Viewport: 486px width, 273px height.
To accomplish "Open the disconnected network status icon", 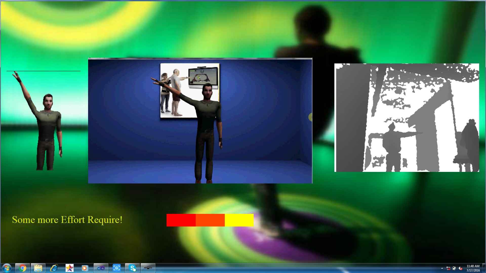I will tap(448, 268).
